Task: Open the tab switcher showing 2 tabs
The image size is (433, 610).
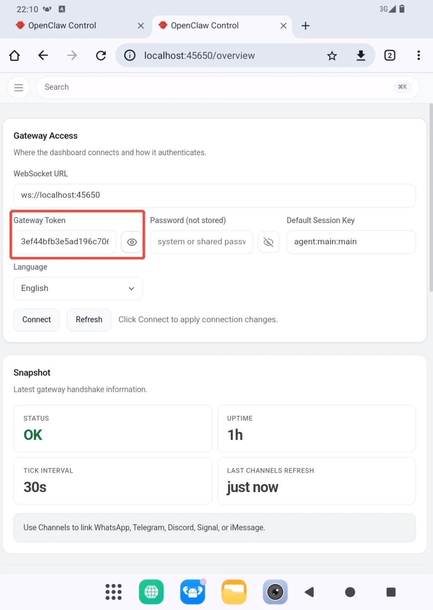Action: pyautogui.click(x=390, y=56)
